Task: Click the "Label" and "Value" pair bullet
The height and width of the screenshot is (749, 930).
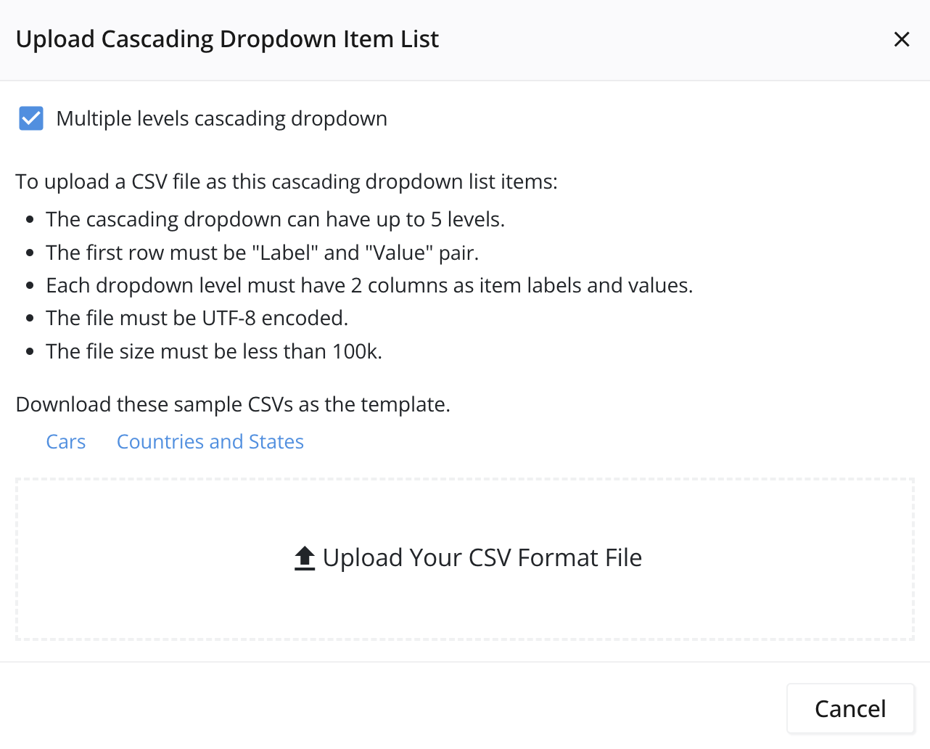Action: point(262,253)
